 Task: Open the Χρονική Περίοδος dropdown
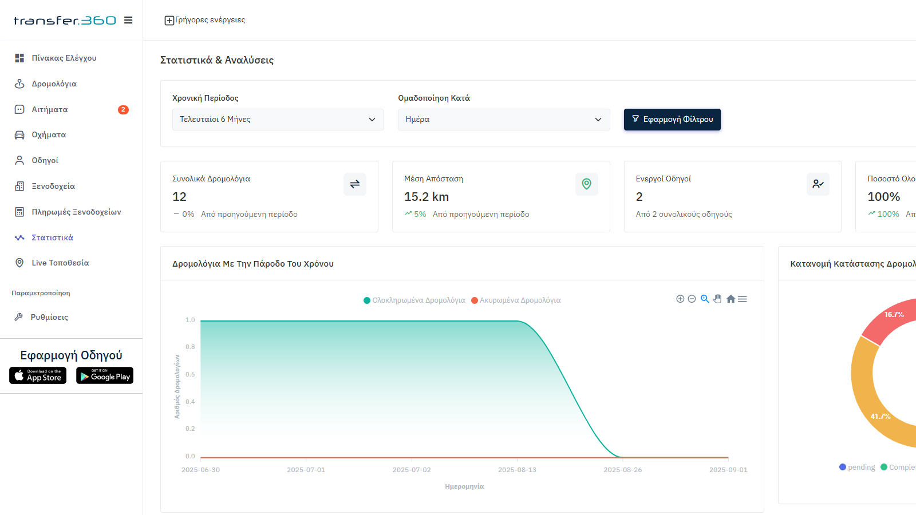click(278, 120)
